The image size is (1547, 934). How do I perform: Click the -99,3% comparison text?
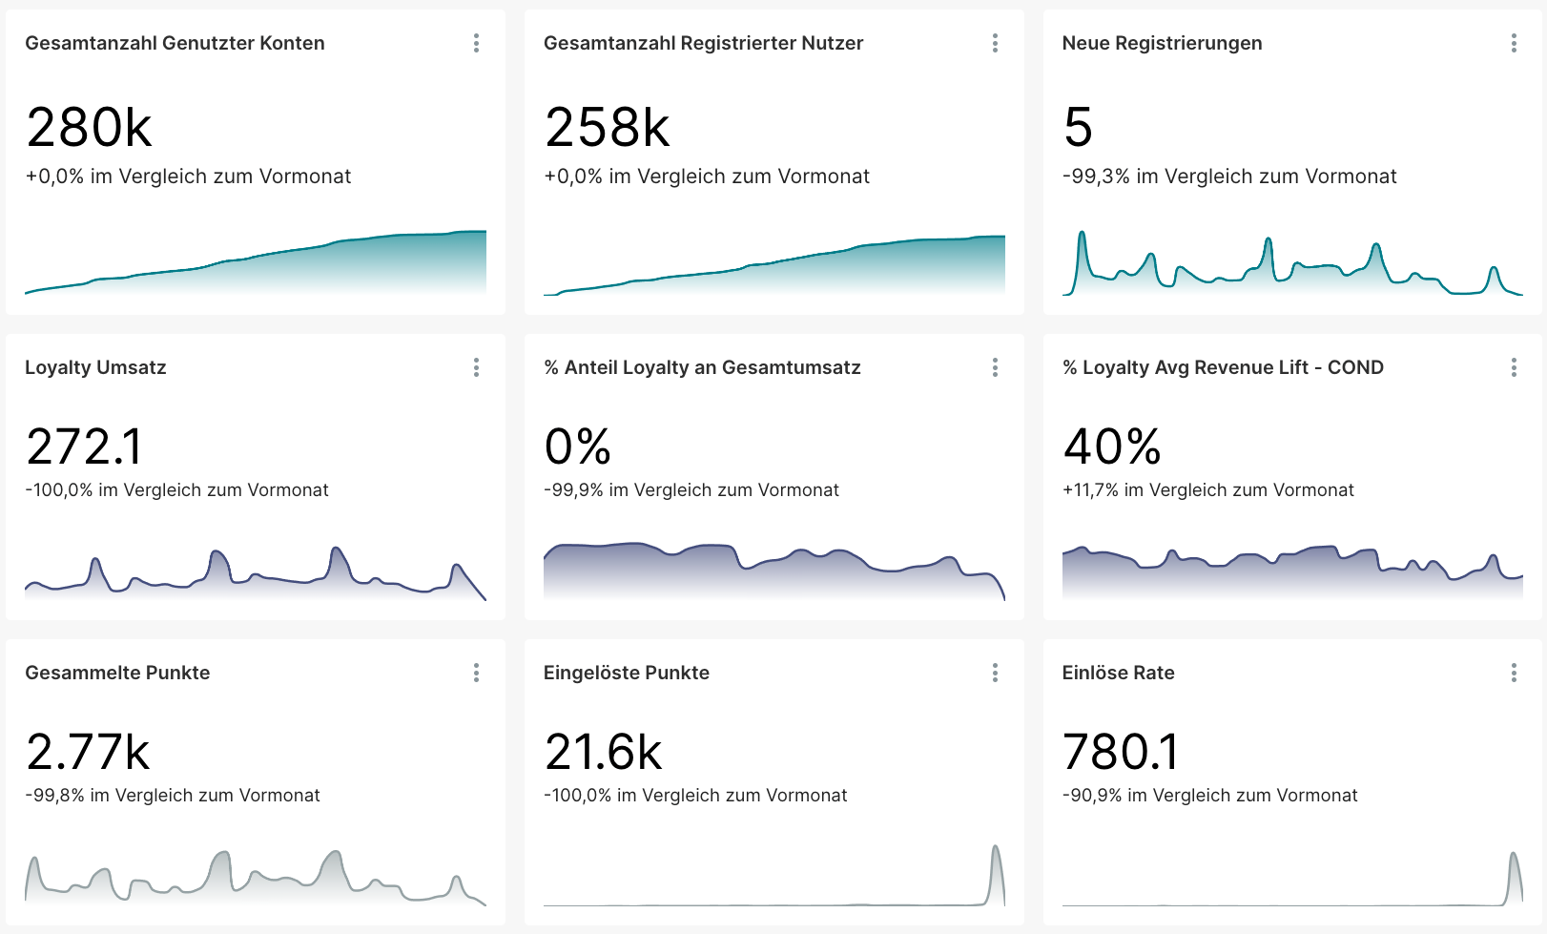coord(1229,176)
